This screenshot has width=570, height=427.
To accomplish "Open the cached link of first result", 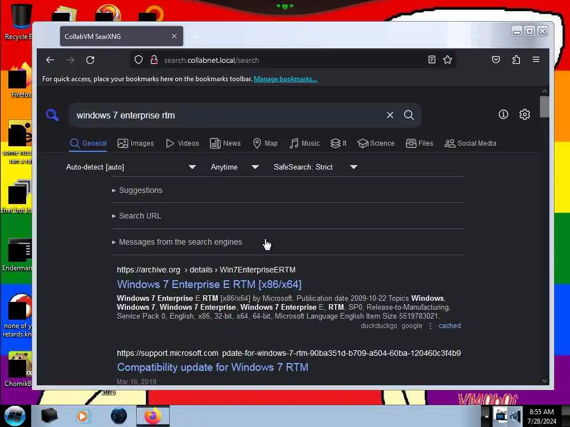I will [x=450, y=326].
